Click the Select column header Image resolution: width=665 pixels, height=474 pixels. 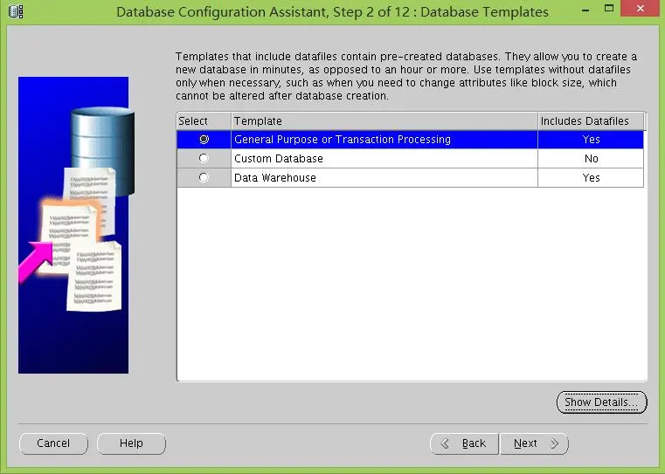coord(204,121)
